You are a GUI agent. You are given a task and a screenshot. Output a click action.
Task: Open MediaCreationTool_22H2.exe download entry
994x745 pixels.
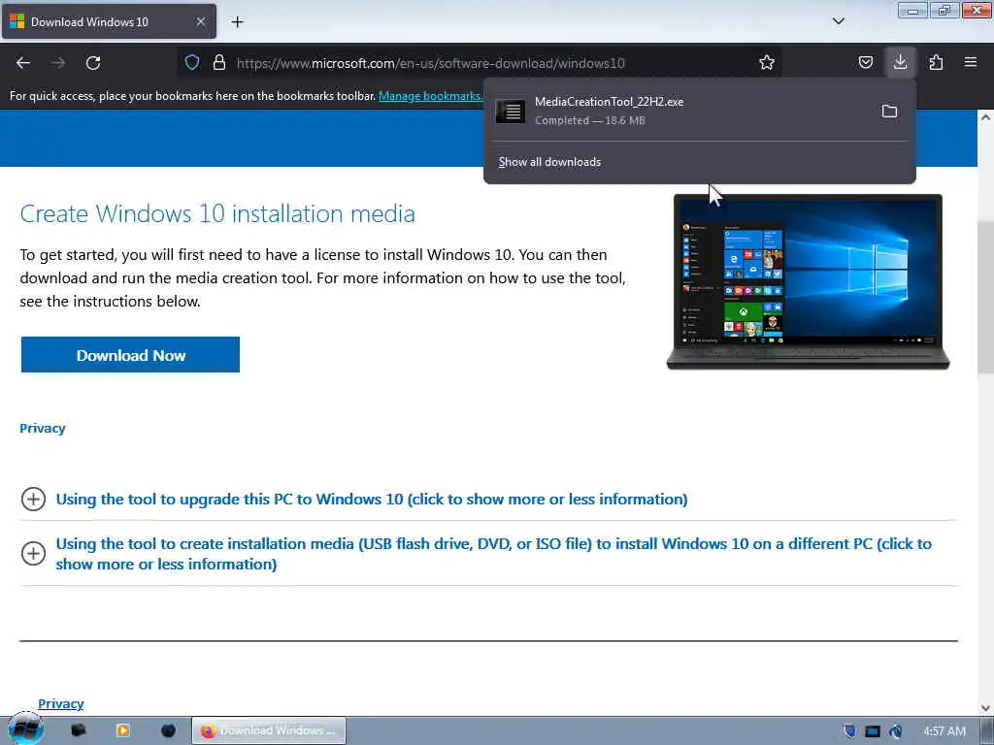tap(683, 111)
